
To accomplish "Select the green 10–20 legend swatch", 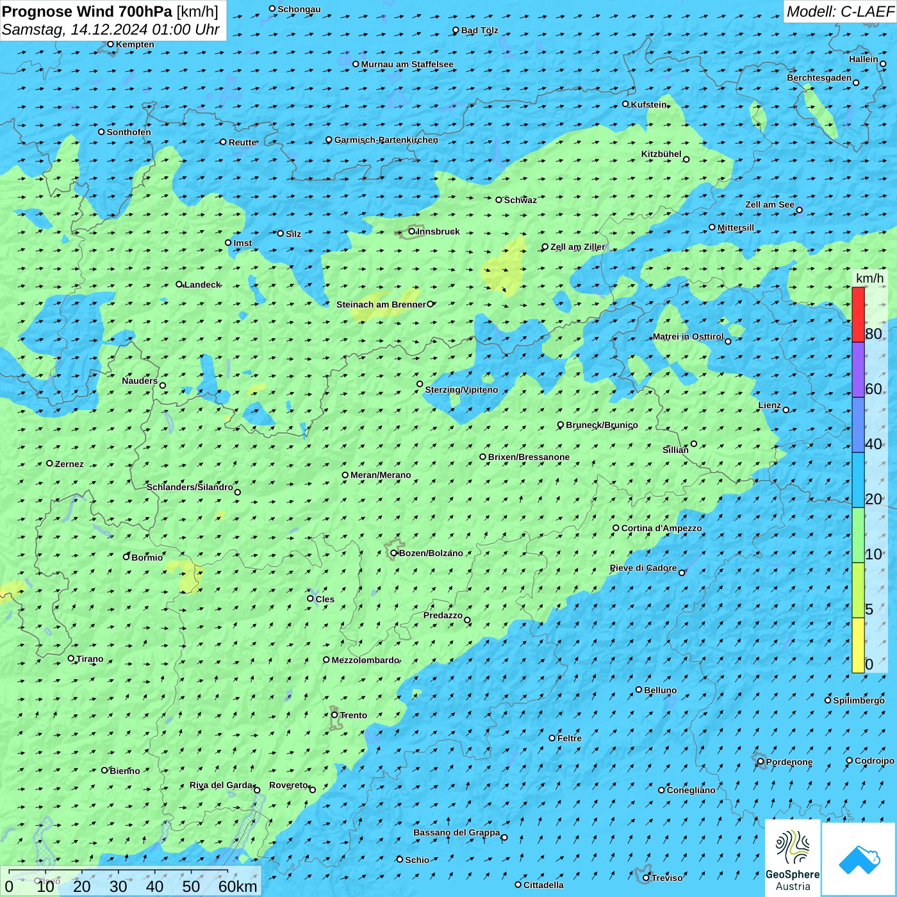I will (858, 536).
